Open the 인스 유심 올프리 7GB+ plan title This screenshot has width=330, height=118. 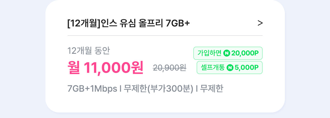(x=128, y=24)
